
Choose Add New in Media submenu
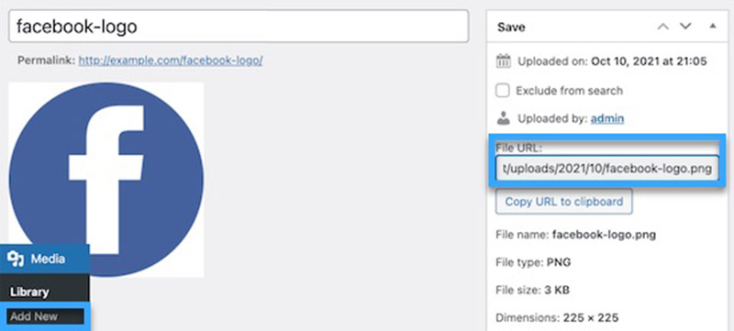45,316
